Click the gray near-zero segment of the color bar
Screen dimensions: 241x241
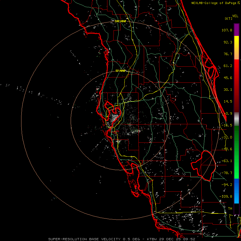236,119
